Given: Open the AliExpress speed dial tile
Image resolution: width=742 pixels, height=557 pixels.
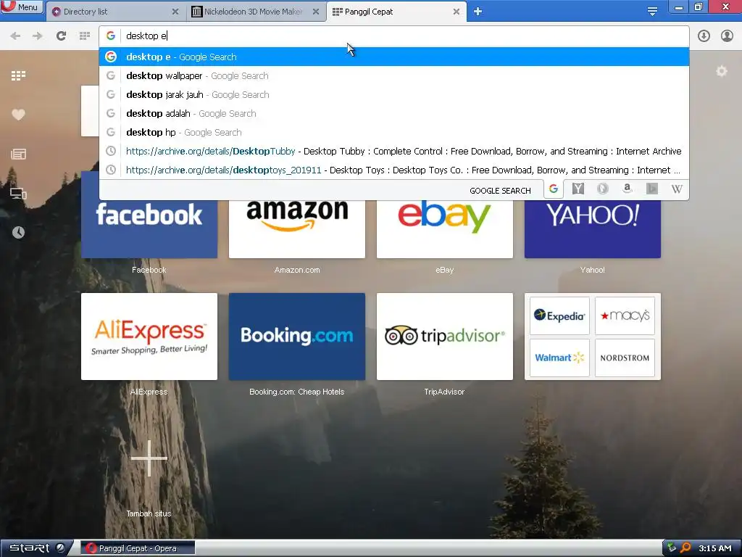Looking at the screenshot, I should coord(149,337).
